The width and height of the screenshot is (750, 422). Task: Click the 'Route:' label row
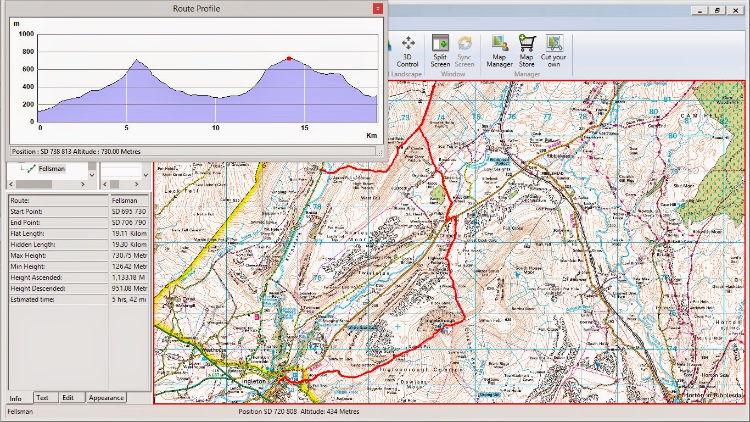[x=59, y=201]
